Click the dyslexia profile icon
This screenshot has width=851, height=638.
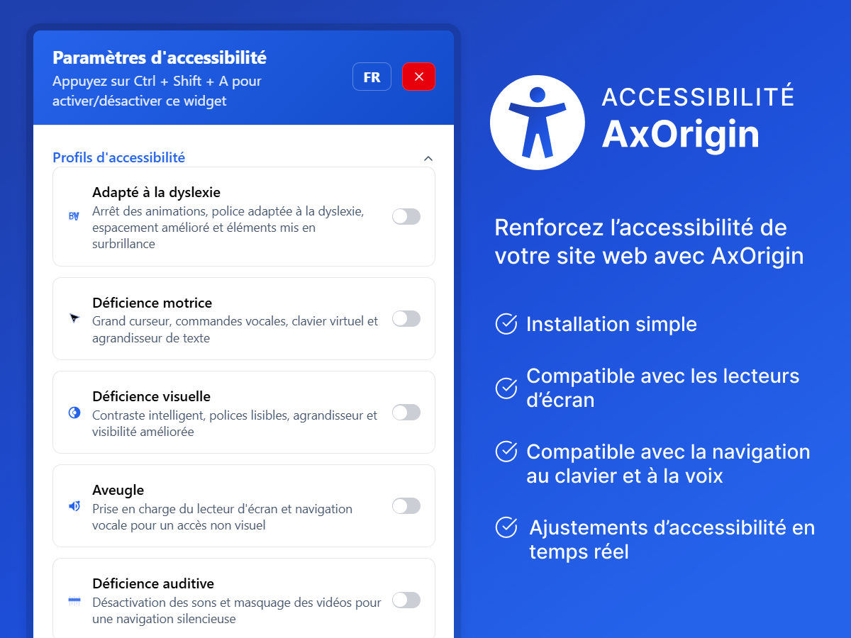point(74,216)
